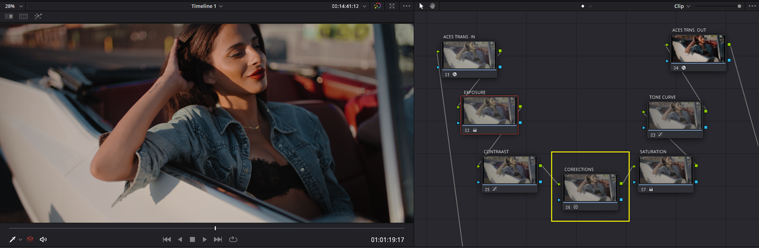This screenshot has height=248, width=759.
Task: Click the bypass color grades icon
Action: (378, 6)
